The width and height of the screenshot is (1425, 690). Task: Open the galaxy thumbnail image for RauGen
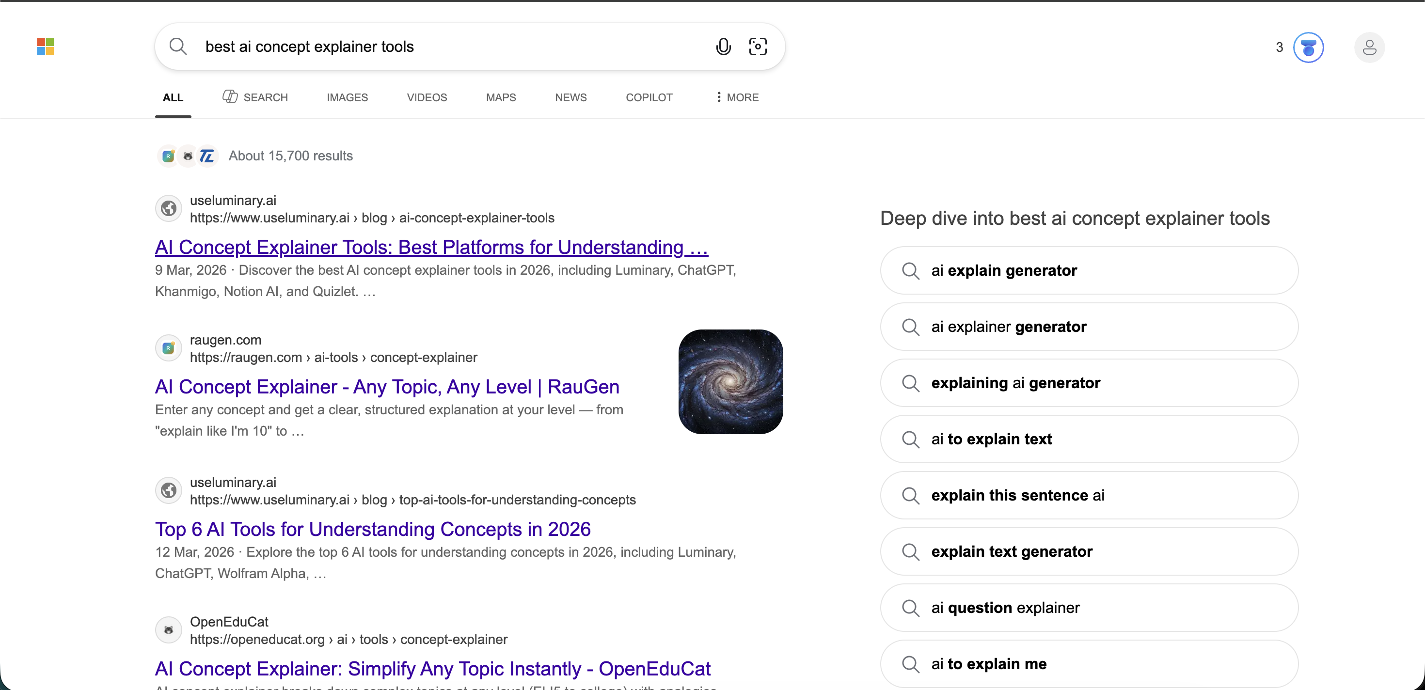tap(730, 381)
